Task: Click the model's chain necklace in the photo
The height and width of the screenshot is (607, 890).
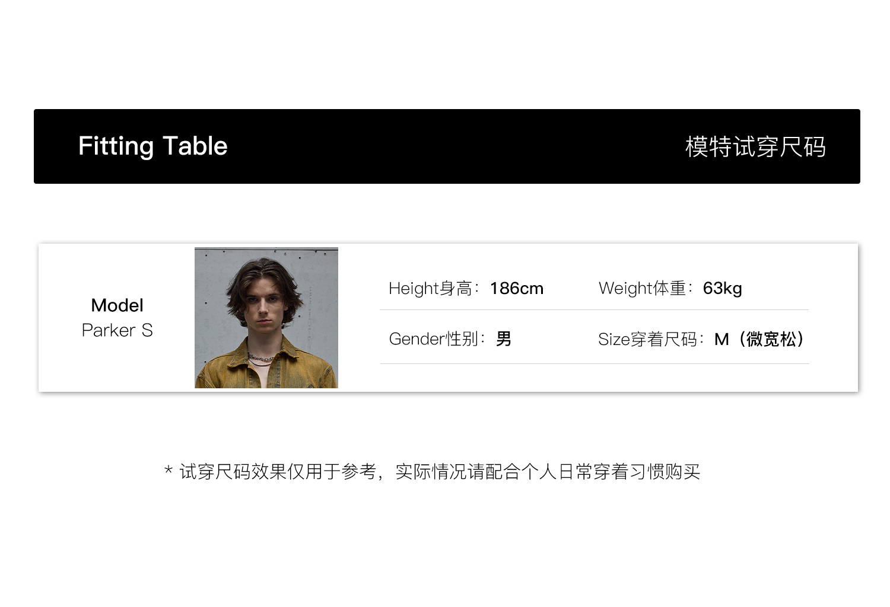Action: (x=260, y=359)
